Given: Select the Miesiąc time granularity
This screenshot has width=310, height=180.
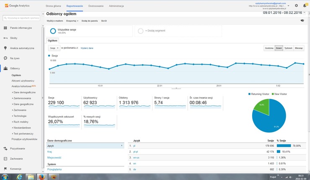Looking at the screenshot, I should [x=299, y=48].
